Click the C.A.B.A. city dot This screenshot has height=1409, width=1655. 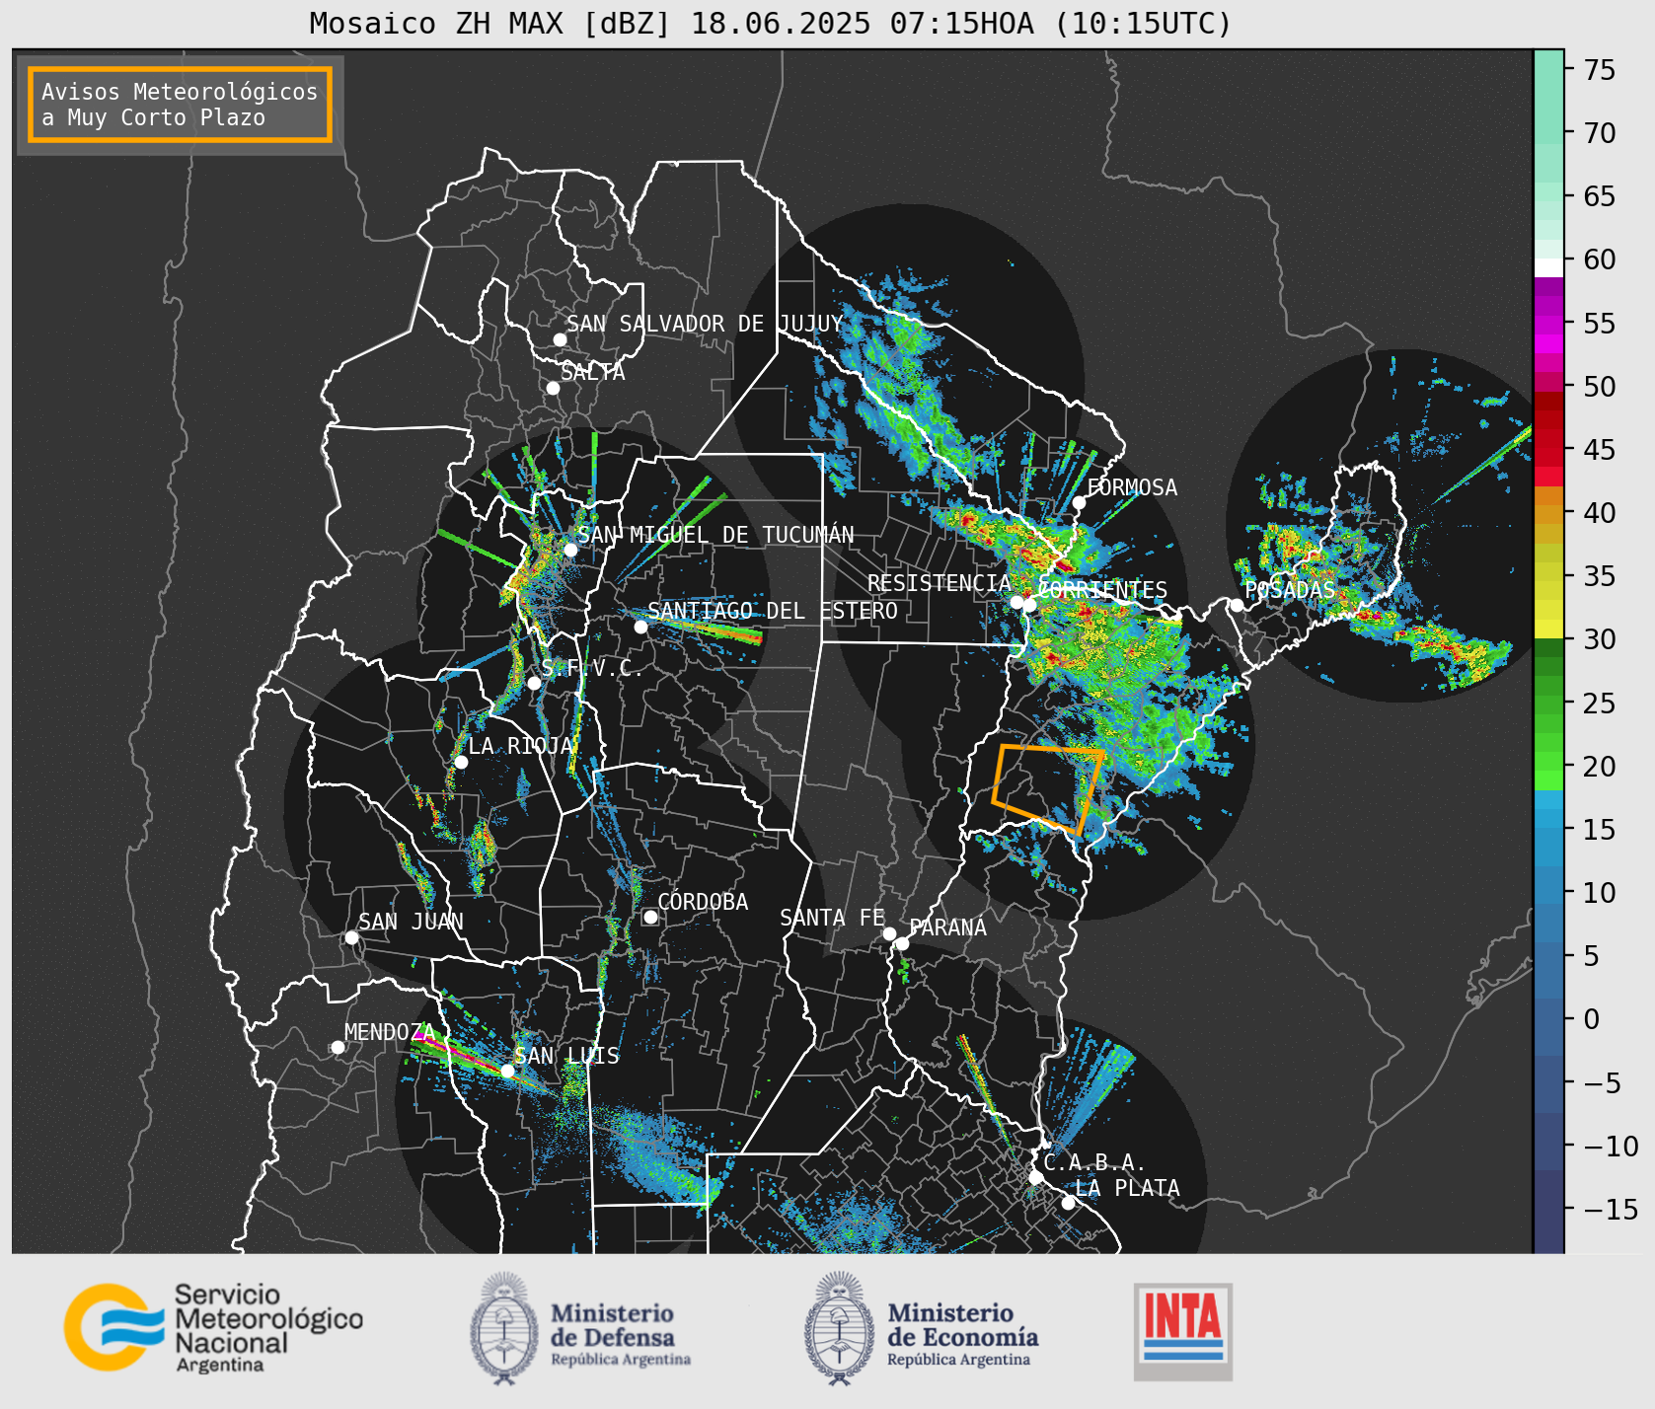pos(1035,1177)
